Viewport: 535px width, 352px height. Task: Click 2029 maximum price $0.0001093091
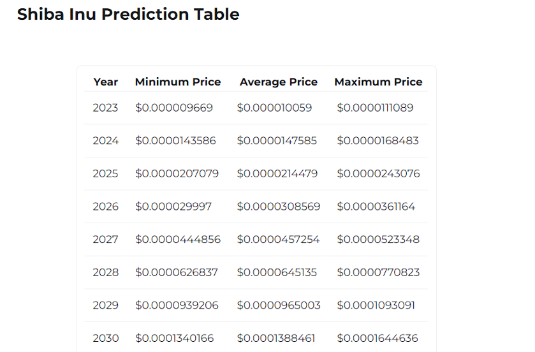[376, 305]
